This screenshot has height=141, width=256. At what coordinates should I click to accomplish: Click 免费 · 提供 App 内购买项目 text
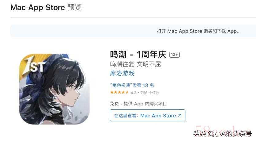click(138, 104)
